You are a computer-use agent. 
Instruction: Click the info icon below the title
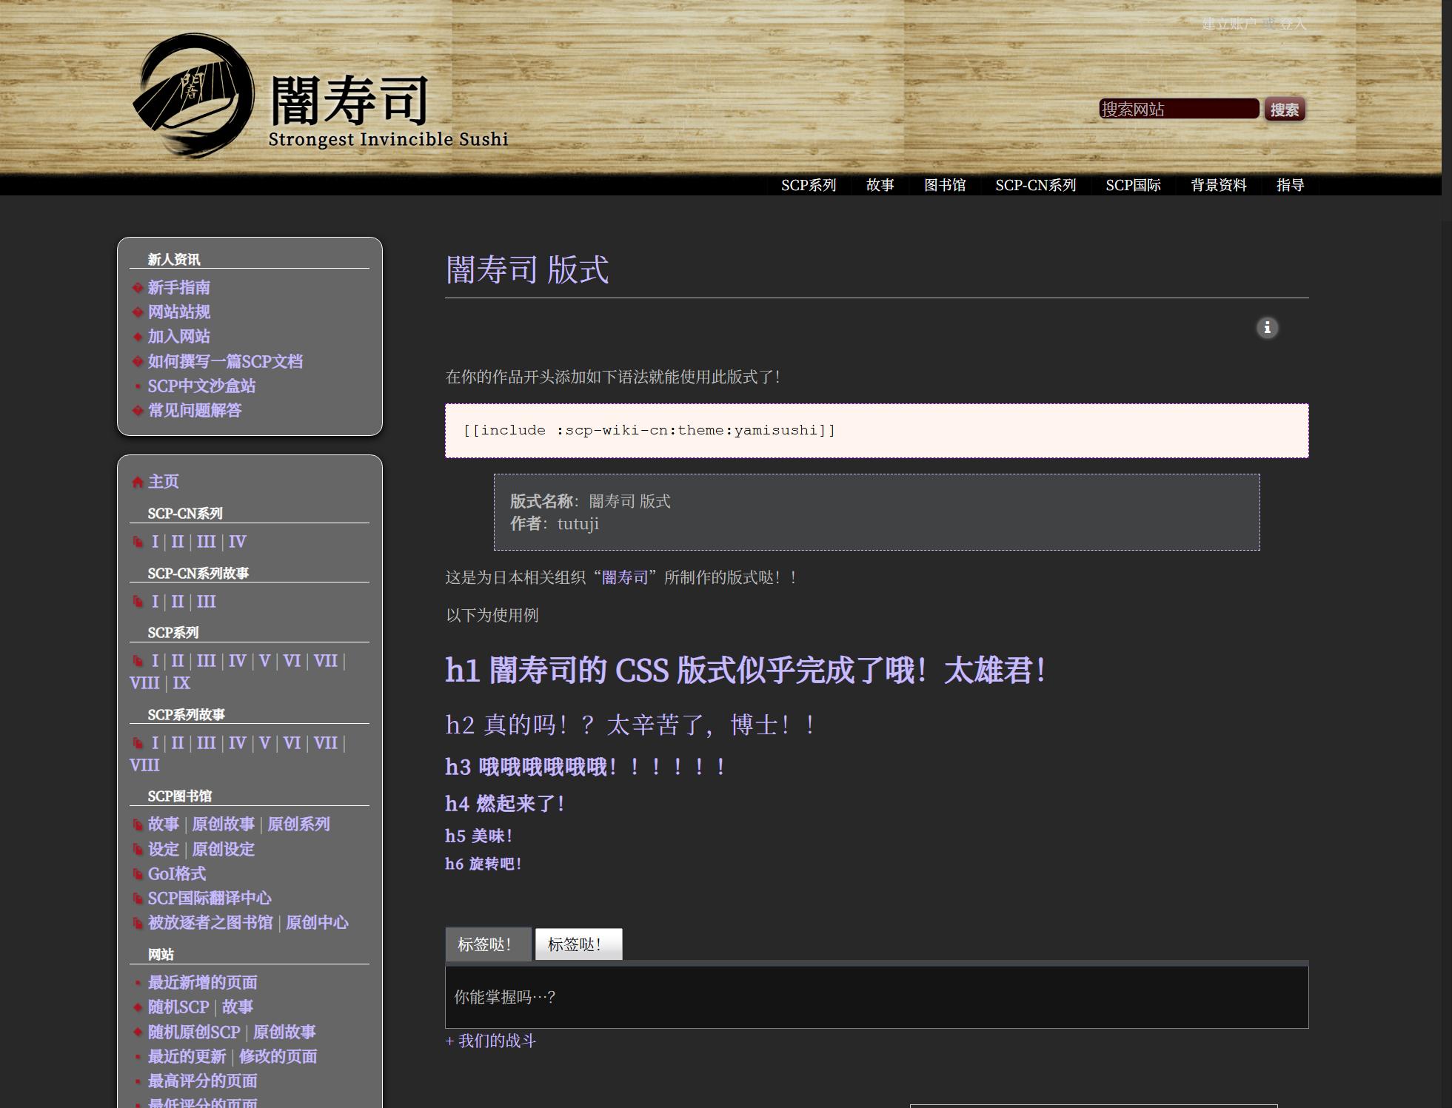tap(1267, 328)
